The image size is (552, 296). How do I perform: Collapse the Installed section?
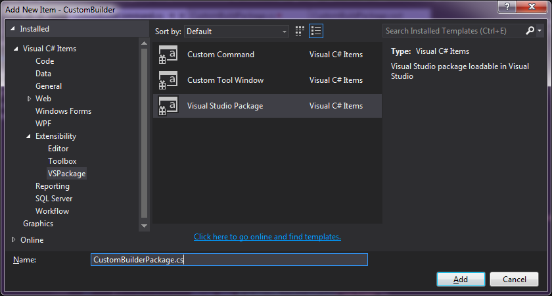click(12, 29)
